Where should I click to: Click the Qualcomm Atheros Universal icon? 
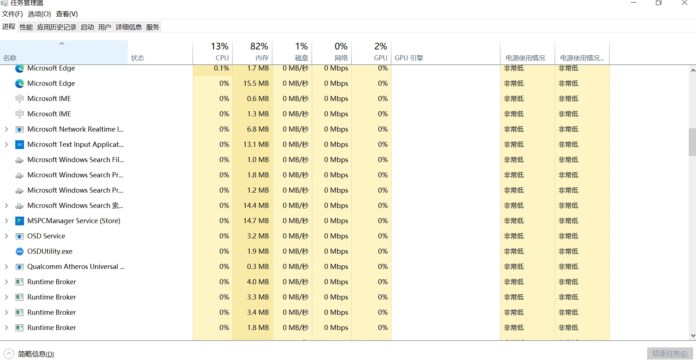(x=20, y=267)
